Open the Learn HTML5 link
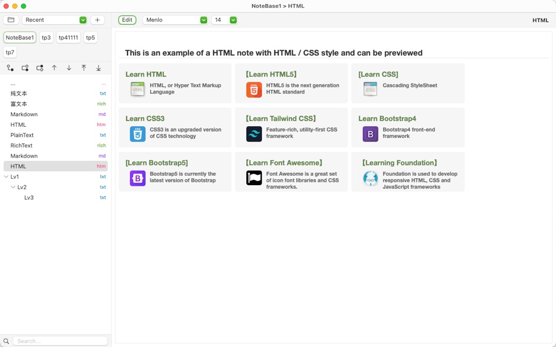The height and width of the screenshot is (347, 556). click(271, 74)
